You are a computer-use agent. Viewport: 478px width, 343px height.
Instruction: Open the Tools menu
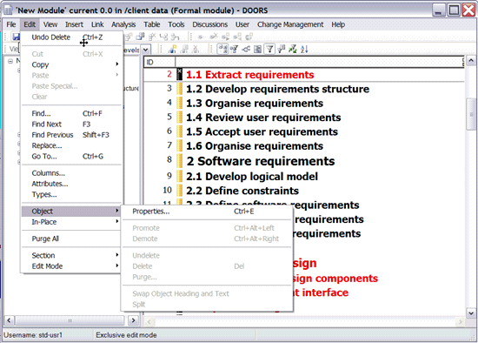(176, 24)
